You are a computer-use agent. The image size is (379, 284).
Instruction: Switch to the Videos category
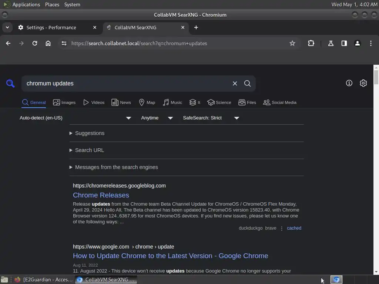94,102
